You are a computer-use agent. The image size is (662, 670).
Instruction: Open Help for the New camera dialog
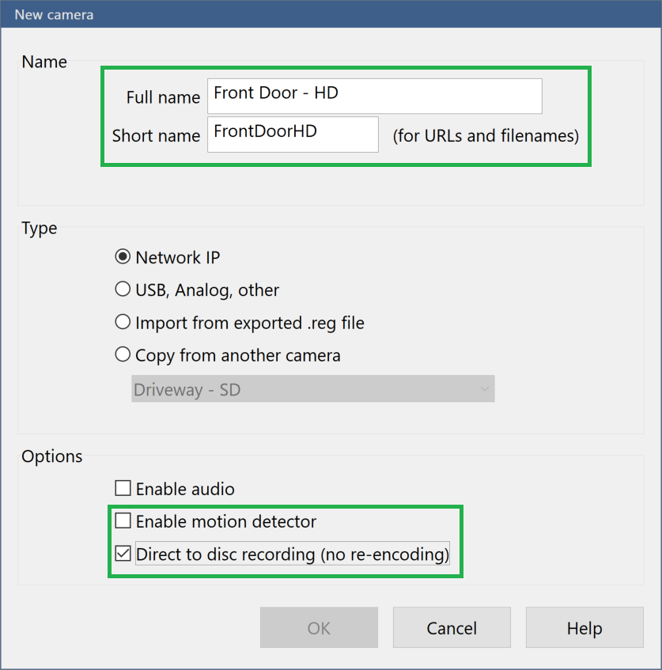pos(584,627)
